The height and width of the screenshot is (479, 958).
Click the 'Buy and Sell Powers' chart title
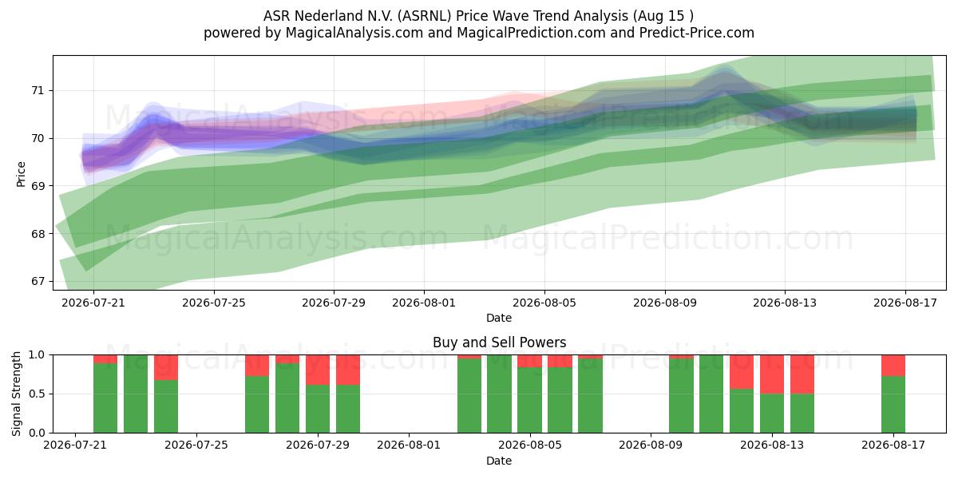coord(499,342)
